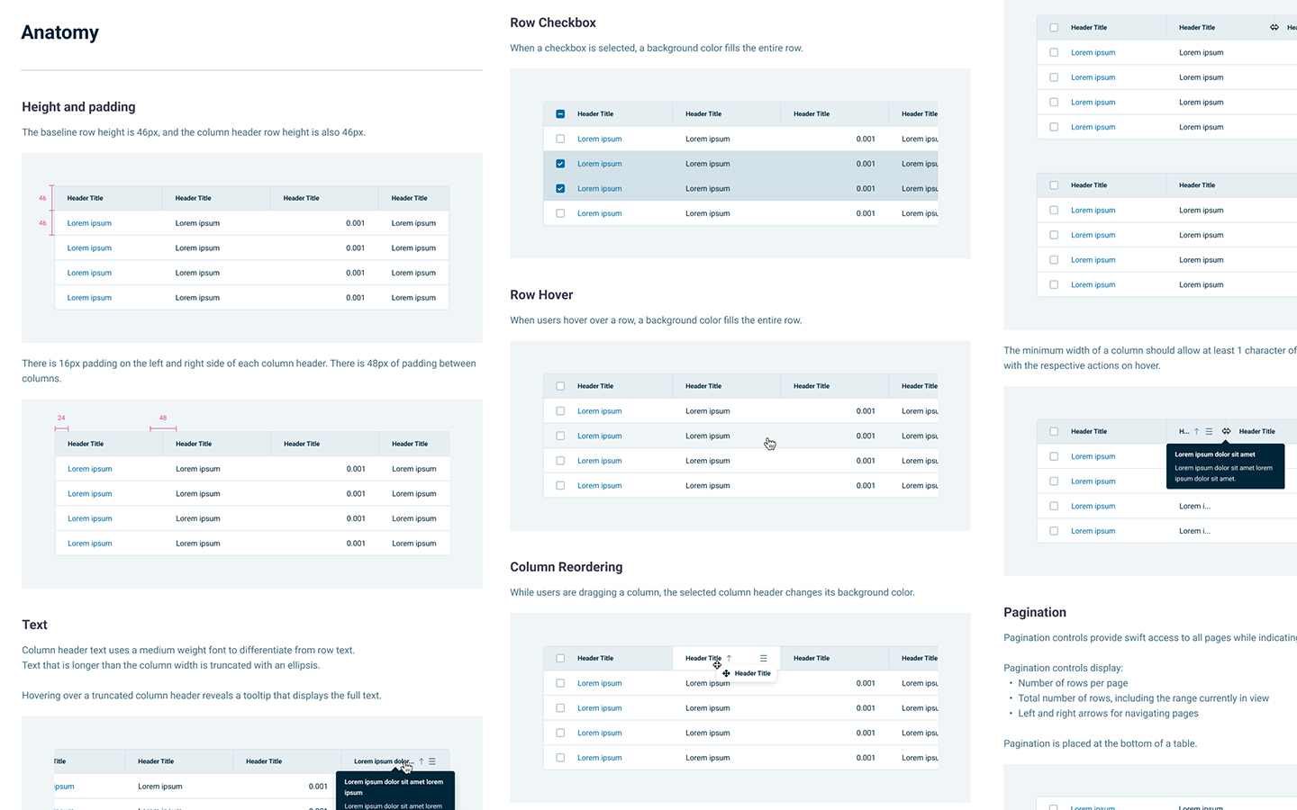Check last row checkbox in Row Checkbox table

tap(560, 213)
